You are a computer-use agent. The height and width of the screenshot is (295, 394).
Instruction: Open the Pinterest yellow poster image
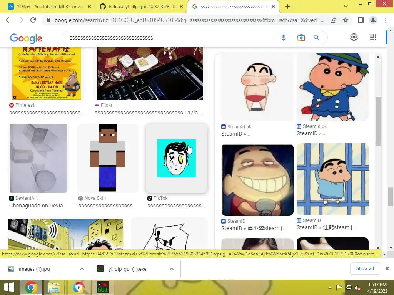(47, 73)
